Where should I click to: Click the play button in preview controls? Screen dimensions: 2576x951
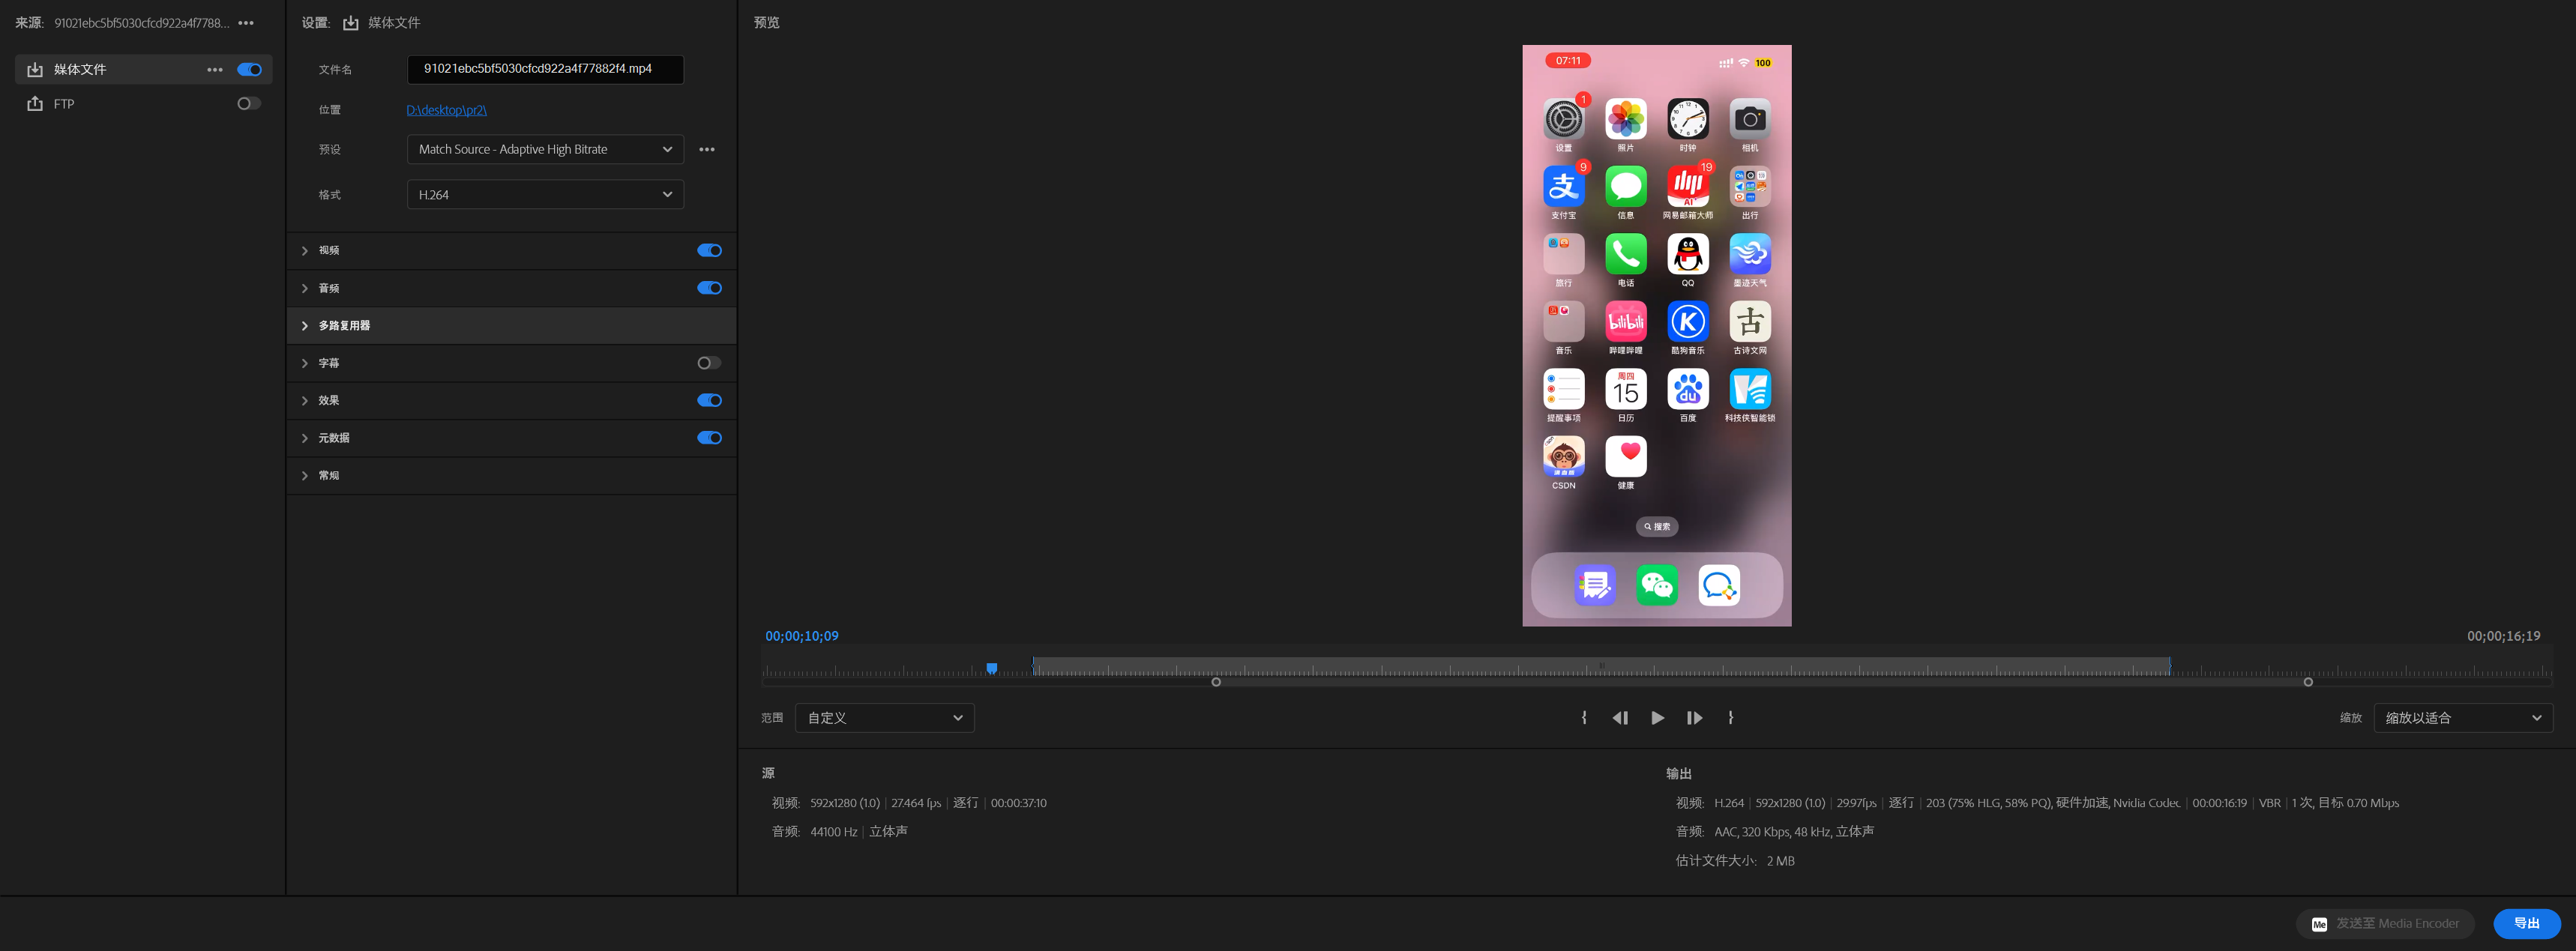[1657, 718]
